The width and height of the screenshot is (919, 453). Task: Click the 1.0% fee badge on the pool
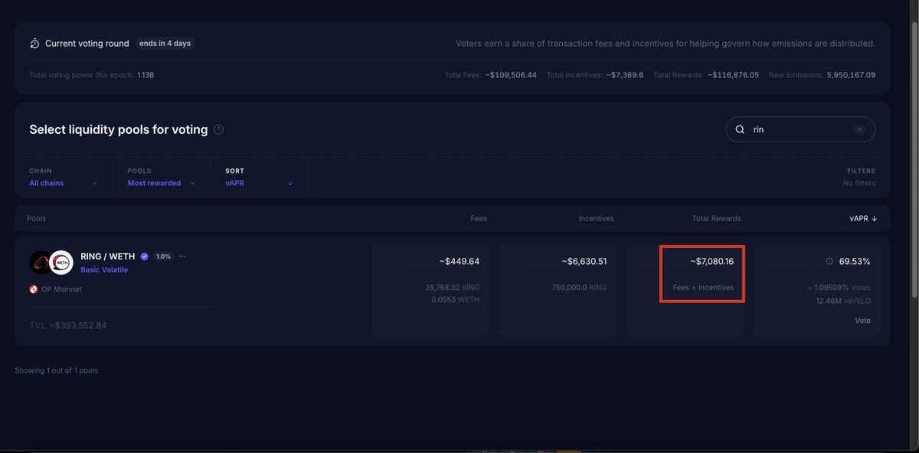pos(163,256)
